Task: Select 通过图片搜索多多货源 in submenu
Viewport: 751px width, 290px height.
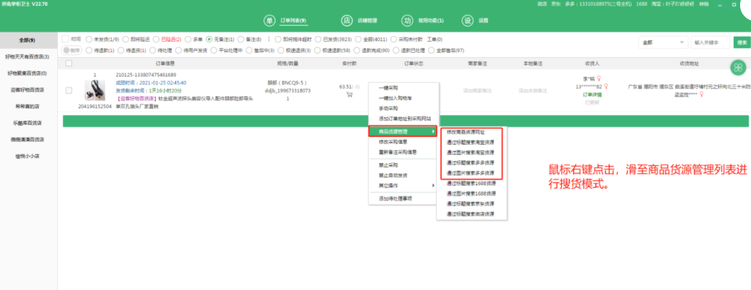Action: 471,173
